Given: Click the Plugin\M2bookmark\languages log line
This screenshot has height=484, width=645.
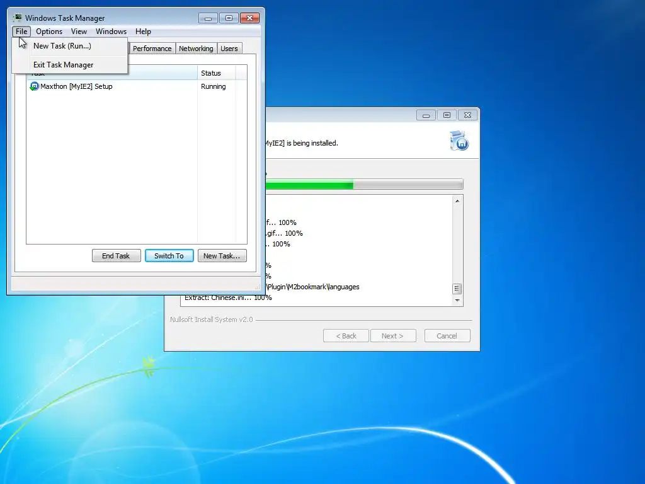Looking at the screenshot, I should click(x=313, y=287).
